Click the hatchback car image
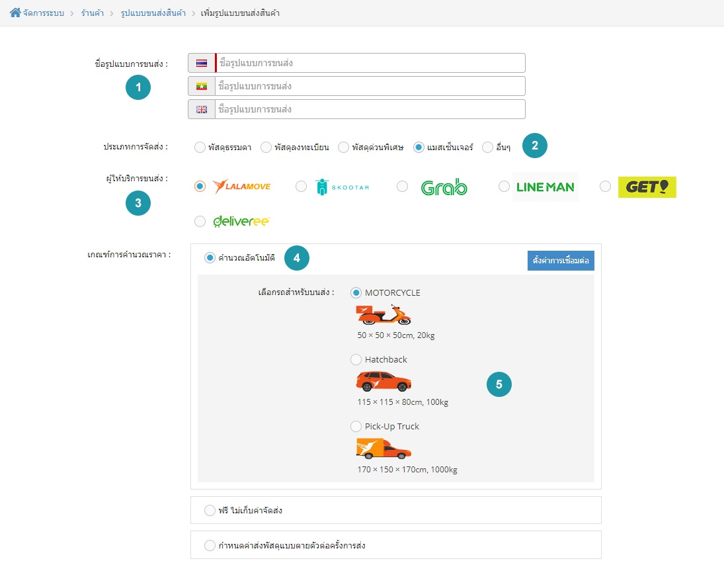 click(x=383, y=381)
